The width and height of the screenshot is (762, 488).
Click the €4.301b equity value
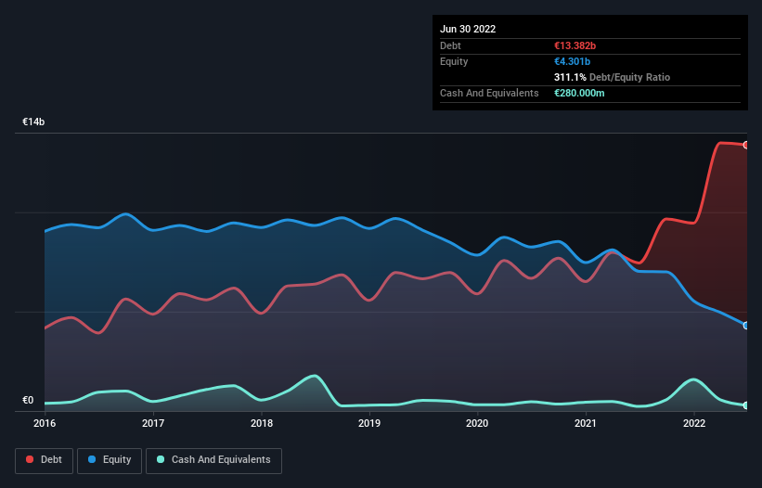pyautogui.click(x=572, y=61)
